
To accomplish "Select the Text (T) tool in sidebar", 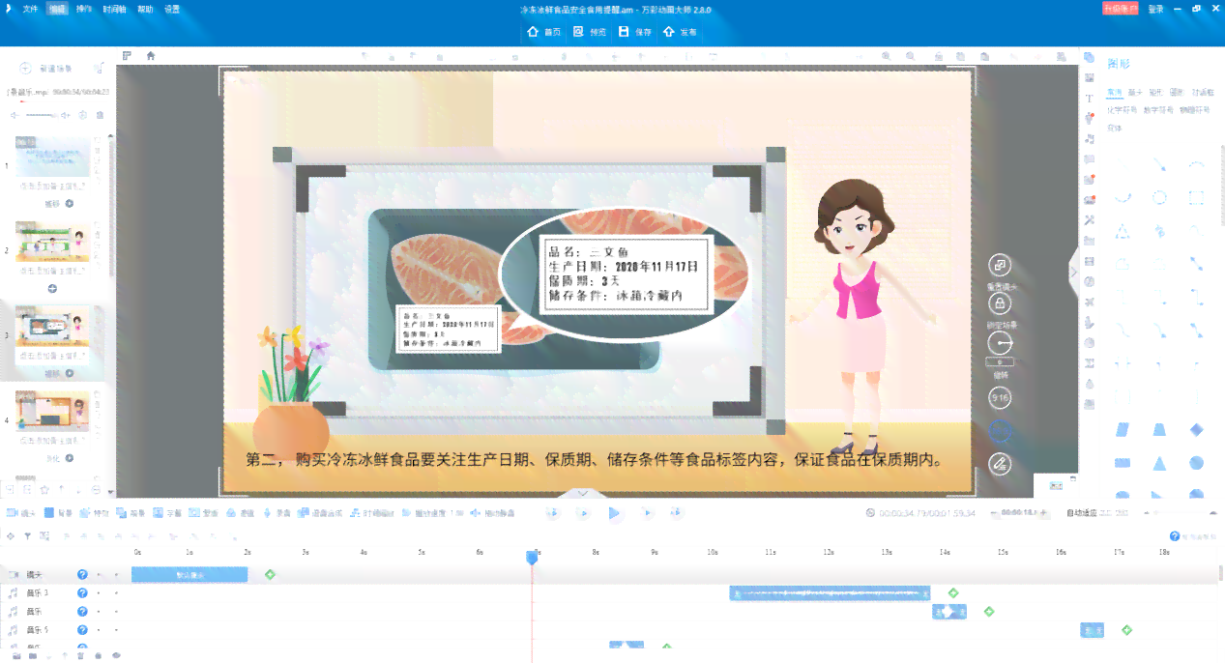I will click(x=1090, y=99).
